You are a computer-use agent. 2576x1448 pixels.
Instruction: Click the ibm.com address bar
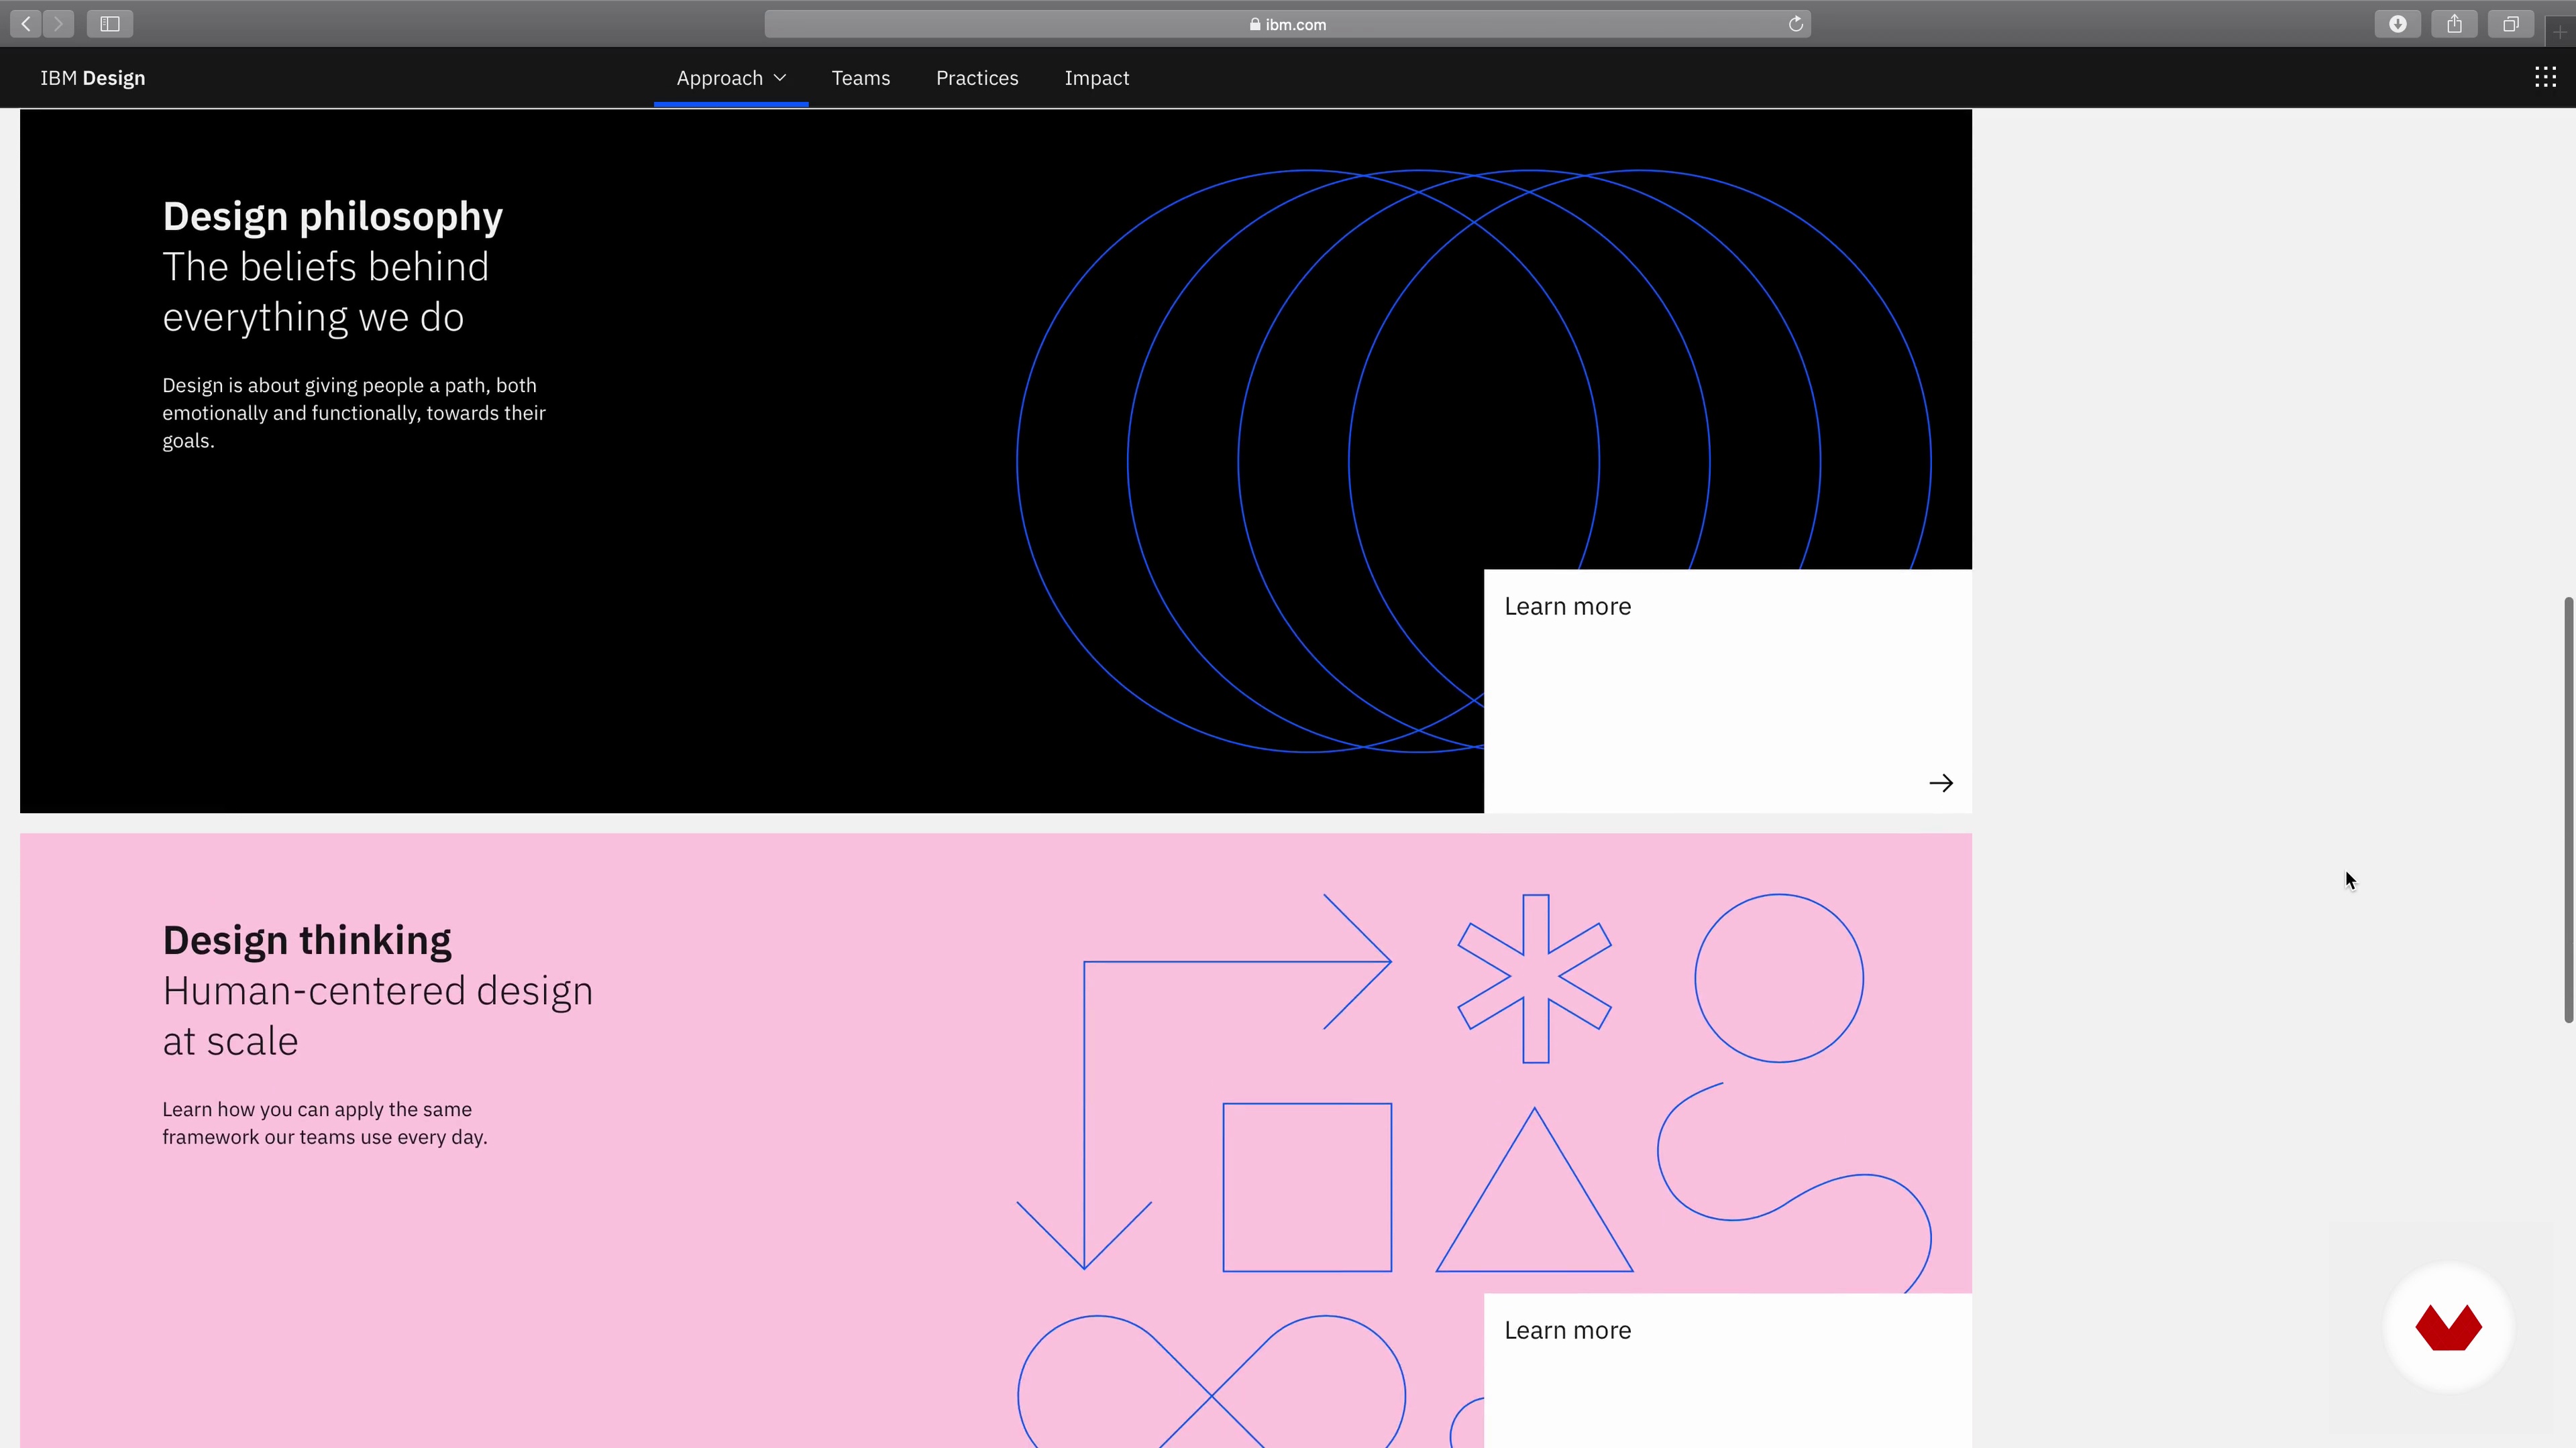point(1287,24)
